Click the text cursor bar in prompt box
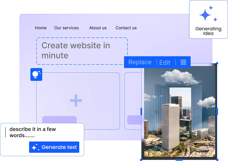The image size is (228, 161). [x=5, y=132]
